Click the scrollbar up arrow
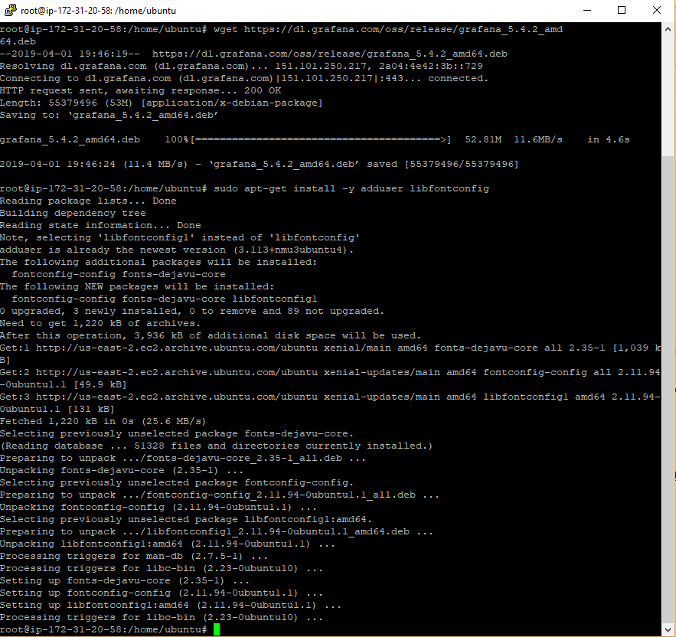Image resolution: width=676 pixels, height=637 pixels. point(668,29)
